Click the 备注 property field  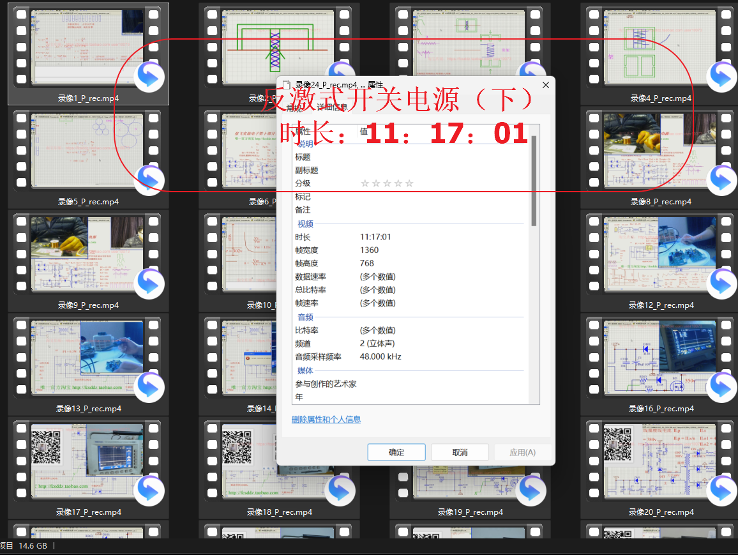point(409,209)
